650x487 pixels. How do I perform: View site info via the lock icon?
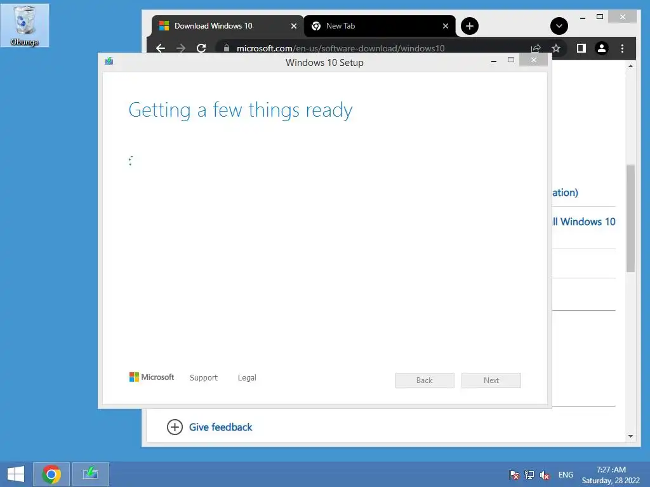(x=227, y=48)
